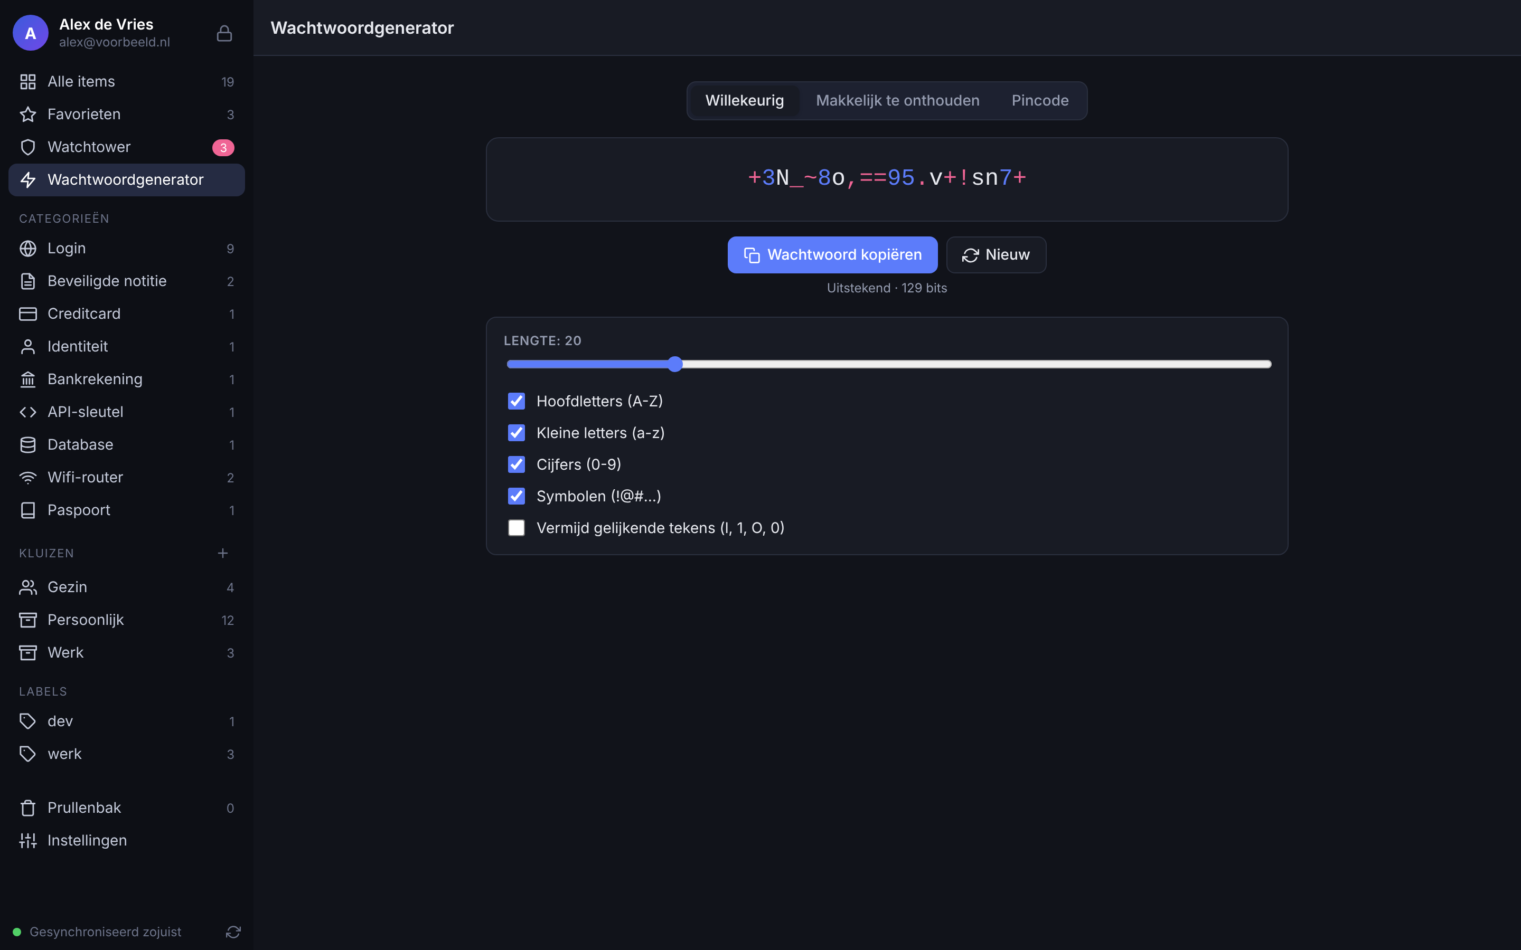Click the Login globe icon
The height and width of the screenshot is (950, 1521).
(27, 249)
